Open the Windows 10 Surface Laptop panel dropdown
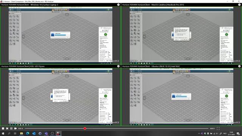This screenshot has height=136, width=242. pyautogui.click(x=118, y=5)
